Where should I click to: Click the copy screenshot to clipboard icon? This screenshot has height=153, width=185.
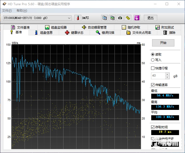coord(112,18)
